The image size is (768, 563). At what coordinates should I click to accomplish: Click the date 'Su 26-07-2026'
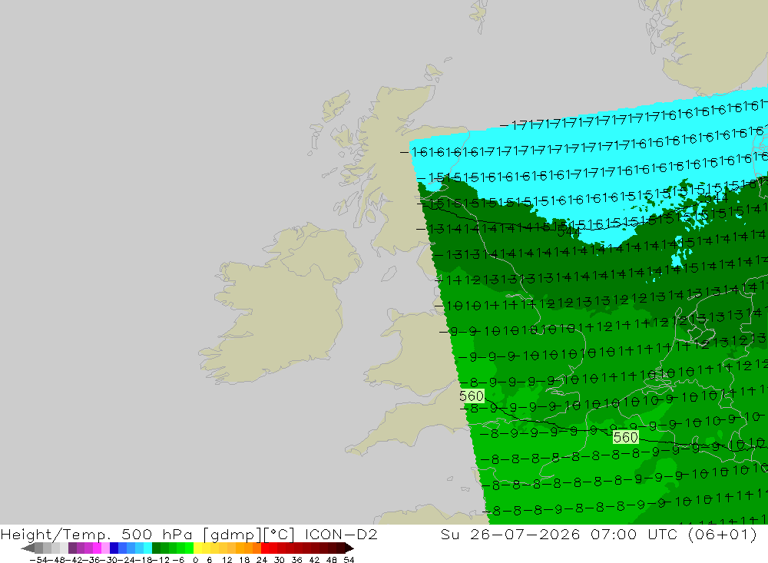point(511,534)
